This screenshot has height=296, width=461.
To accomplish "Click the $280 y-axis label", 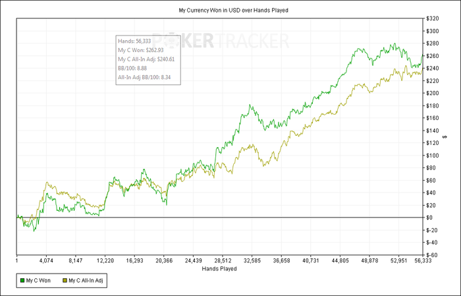I will coord(433,44).
